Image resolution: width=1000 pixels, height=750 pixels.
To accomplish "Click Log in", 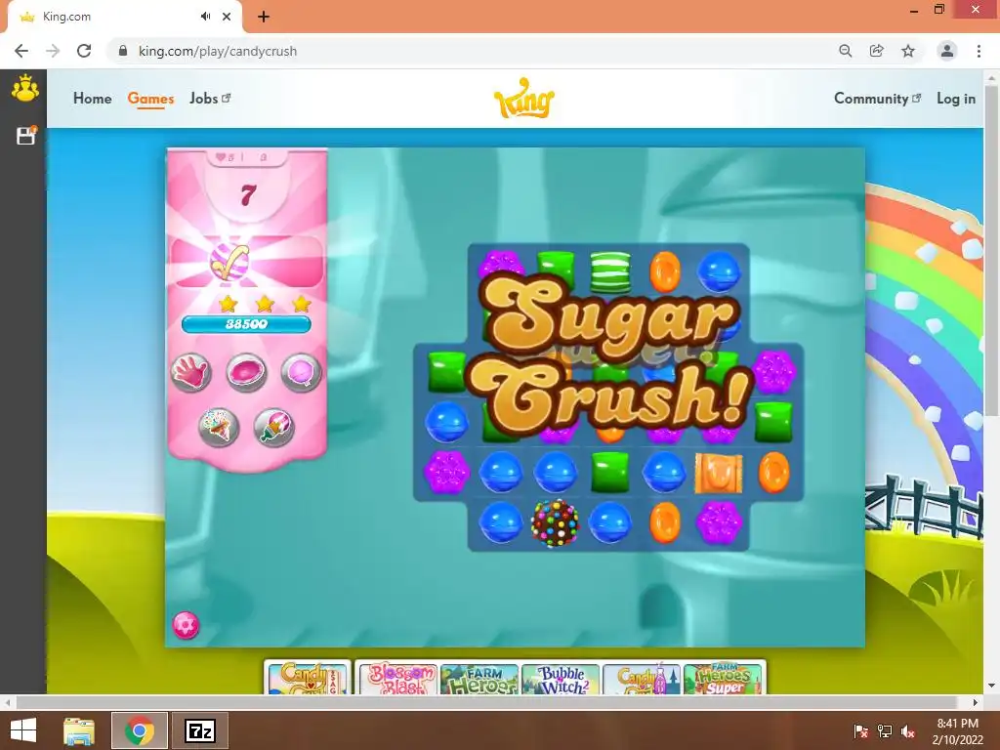I will click(x=956, y=99).
